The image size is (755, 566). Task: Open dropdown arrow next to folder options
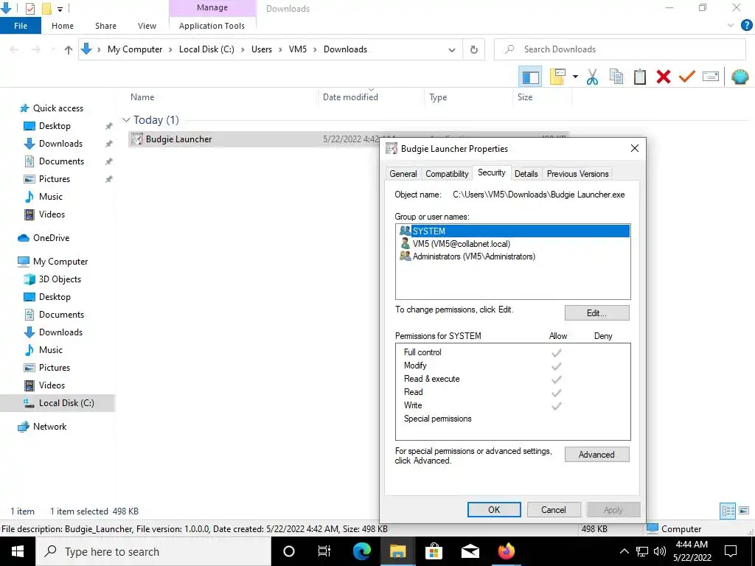click(x=575, y=77)
